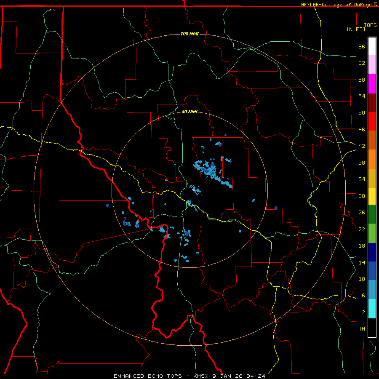Click the 100 NMI range ring label

(189, 34)
